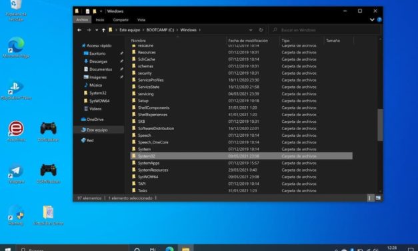Select the SysWOW64 folder in file list

[241, 177]
